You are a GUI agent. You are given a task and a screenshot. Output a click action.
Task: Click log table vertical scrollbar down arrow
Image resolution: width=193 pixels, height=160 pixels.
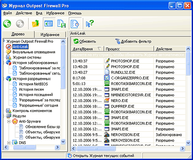click(x=188, y=143)
